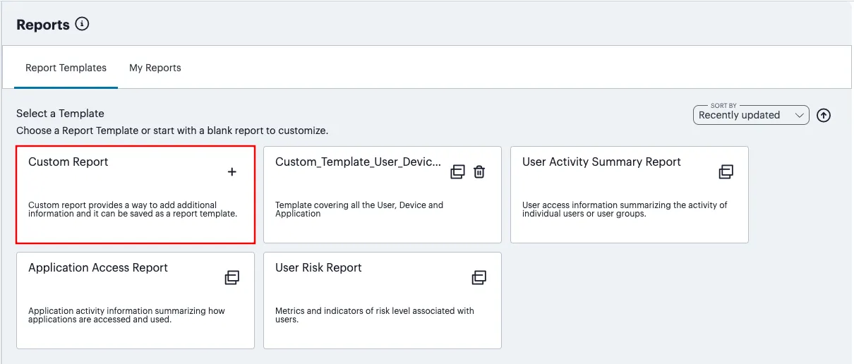Clone the Application Access Report template

[x=232, y=277]
